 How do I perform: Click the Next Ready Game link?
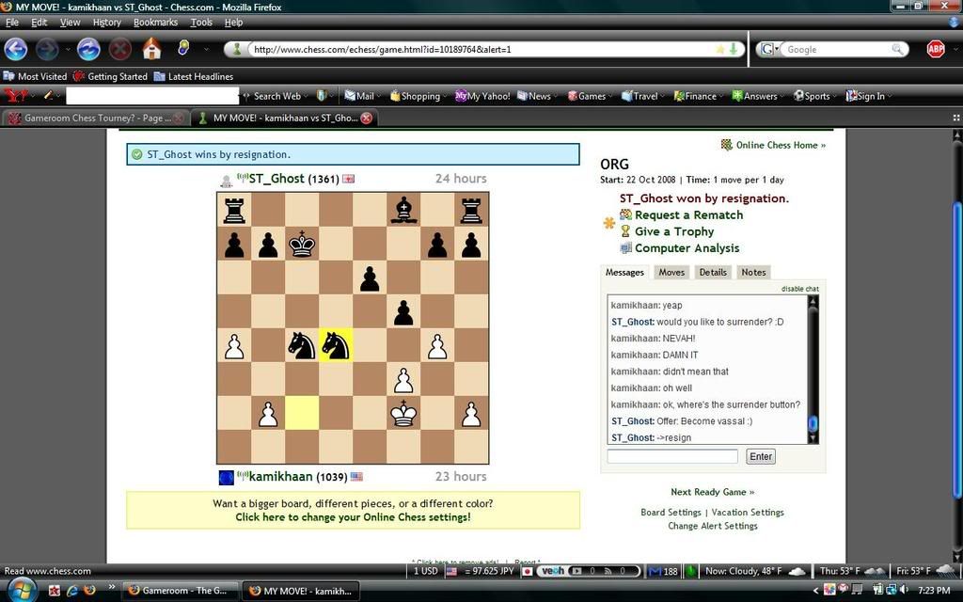pos(713,492)
